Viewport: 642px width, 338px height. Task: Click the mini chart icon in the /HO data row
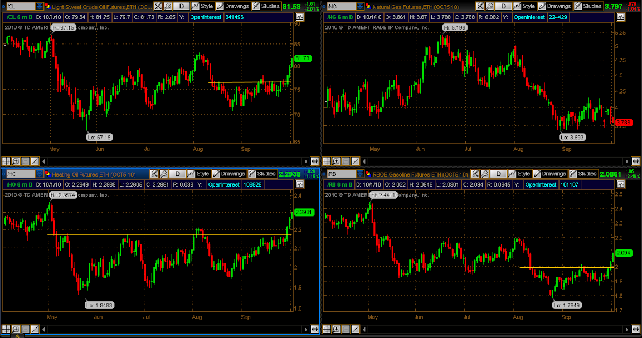click(x=300, y=184)
